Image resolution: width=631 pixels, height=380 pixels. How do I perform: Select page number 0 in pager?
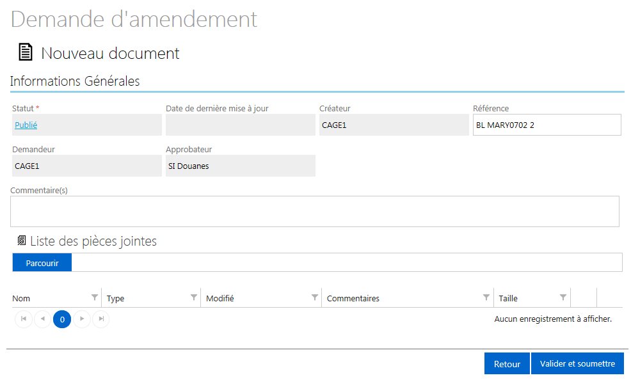pyautogui.click(x=62, y=319)
